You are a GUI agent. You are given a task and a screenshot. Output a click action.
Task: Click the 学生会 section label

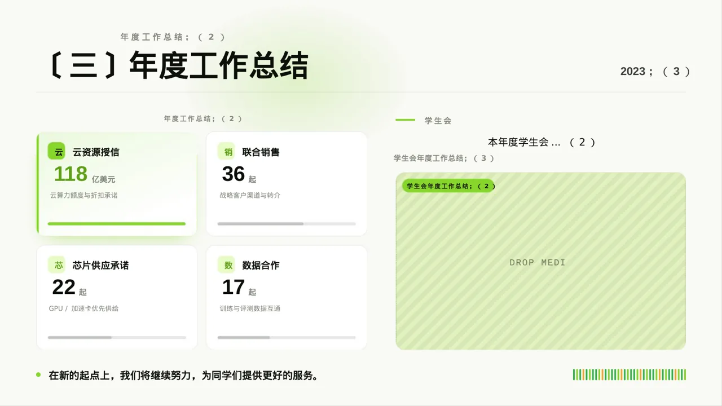tap(438, 121)
